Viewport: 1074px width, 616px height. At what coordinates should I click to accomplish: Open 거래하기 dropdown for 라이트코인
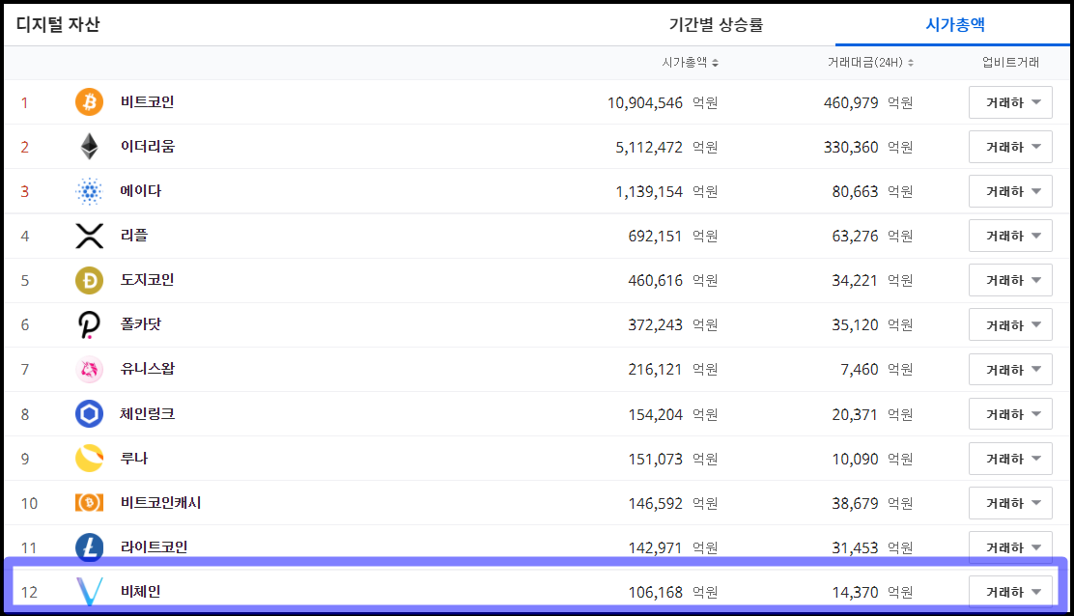[1010, 547]
